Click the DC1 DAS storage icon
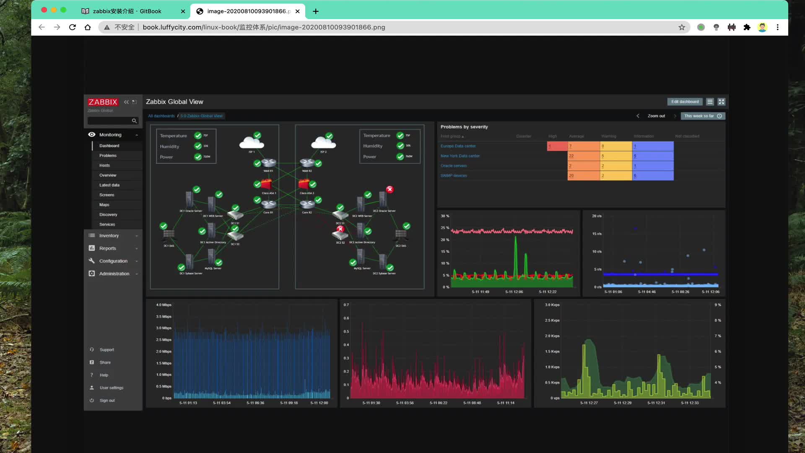This screenshot has width=805, height=453. tap(169, 235)
